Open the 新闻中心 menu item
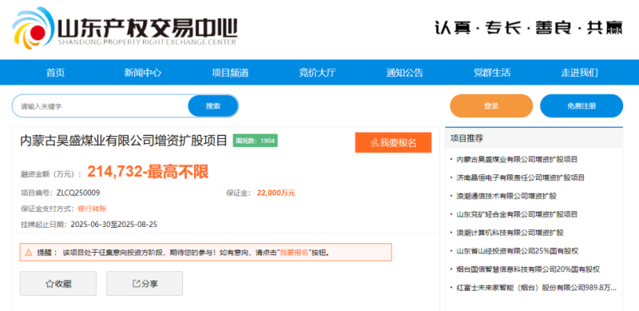The height and width of the screenshot is (311, 639). pos(143,73)
